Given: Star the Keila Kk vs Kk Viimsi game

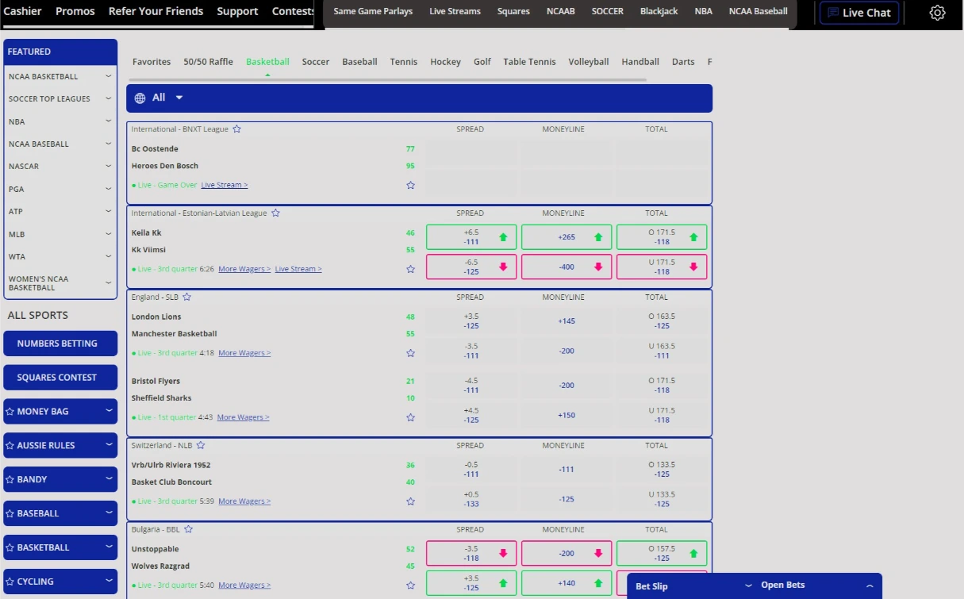Looking at the screenshot, I should (x=410, y=270).
